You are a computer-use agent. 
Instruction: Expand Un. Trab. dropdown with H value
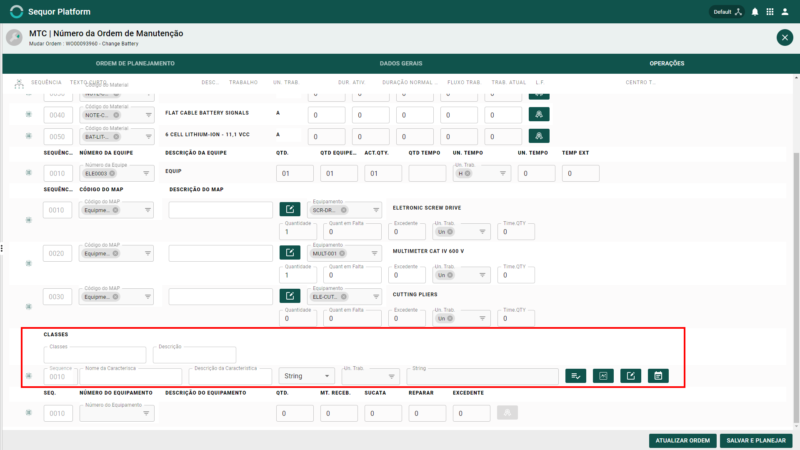(503, 173)
